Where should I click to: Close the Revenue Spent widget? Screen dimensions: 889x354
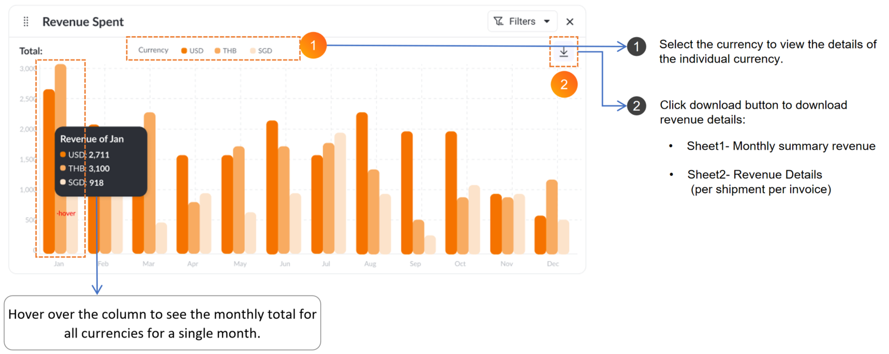[570, 22]
